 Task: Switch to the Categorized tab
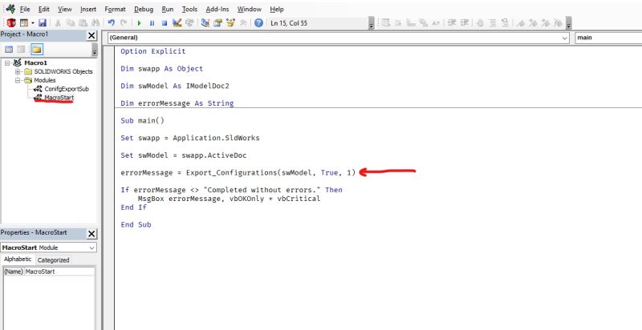pyautogui.click(x=53, y=260)
